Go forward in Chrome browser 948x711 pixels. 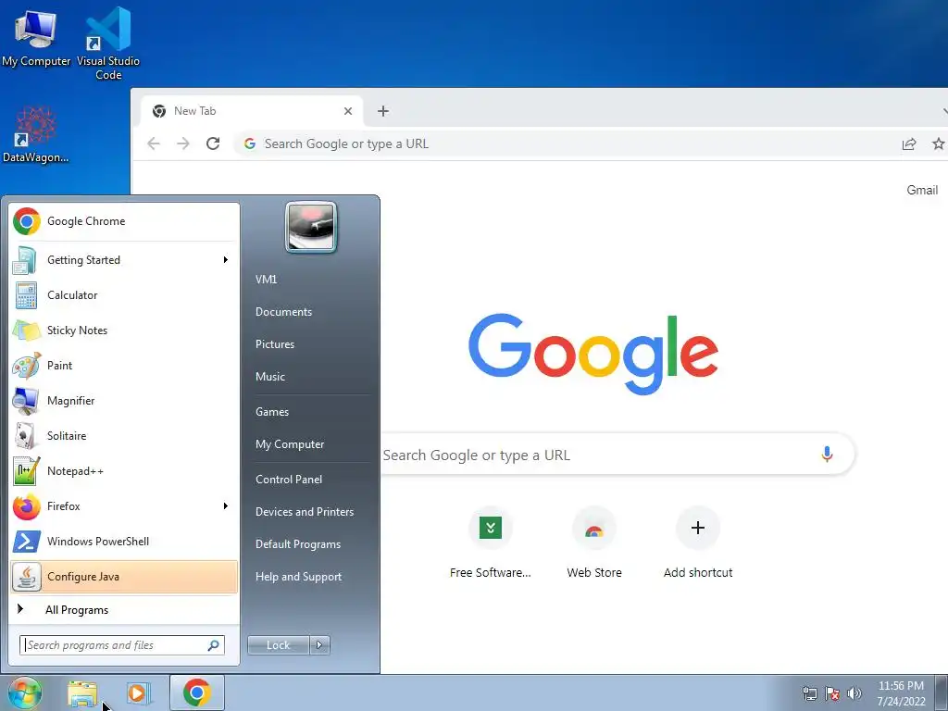tap(183, 143)
